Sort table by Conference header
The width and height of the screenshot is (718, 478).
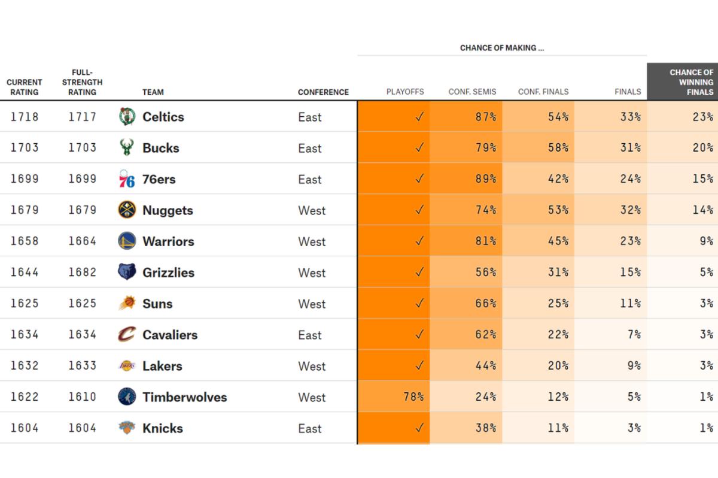pos(323,92)
